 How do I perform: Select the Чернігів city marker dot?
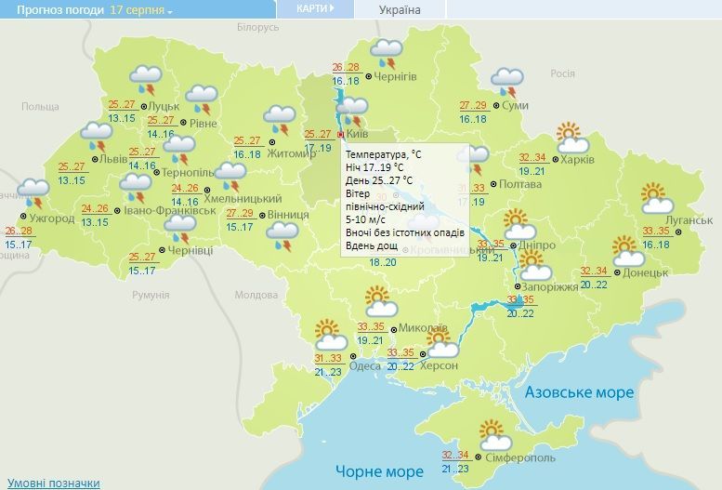[x=368, y=76]
